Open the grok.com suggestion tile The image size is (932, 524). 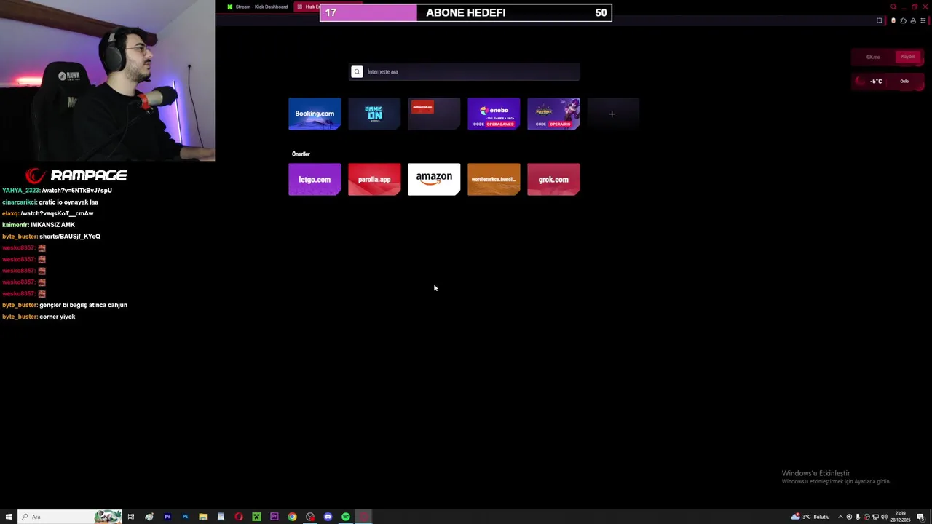(553, 179)
